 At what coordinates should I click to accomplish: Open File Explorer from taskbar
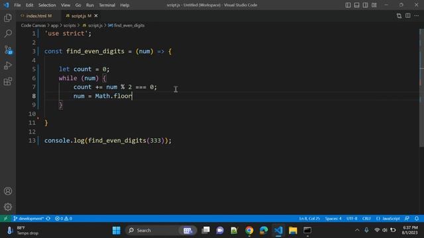[x=293, y=230]
